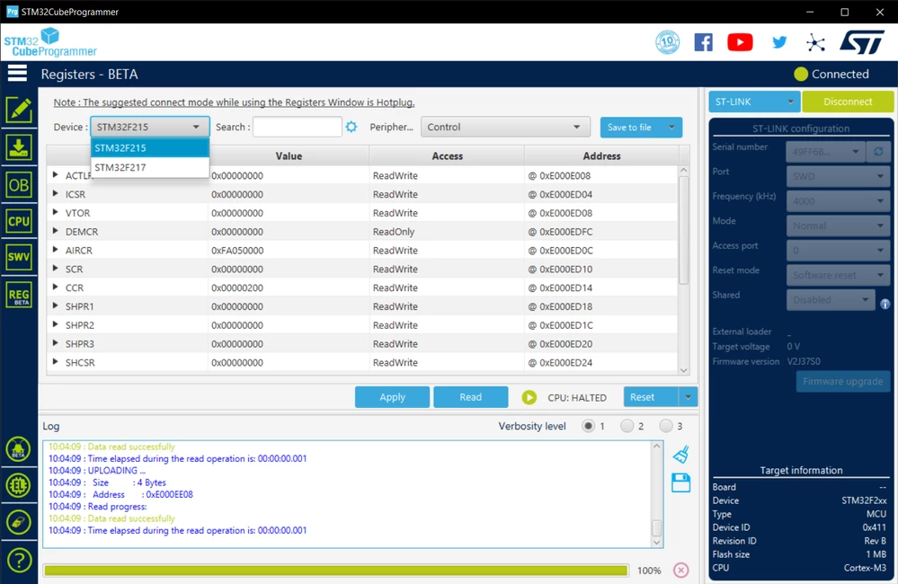The width and height of the screenshot is (898, 584).
Task: Click search settings gear icon
Action: coord(351,127)
